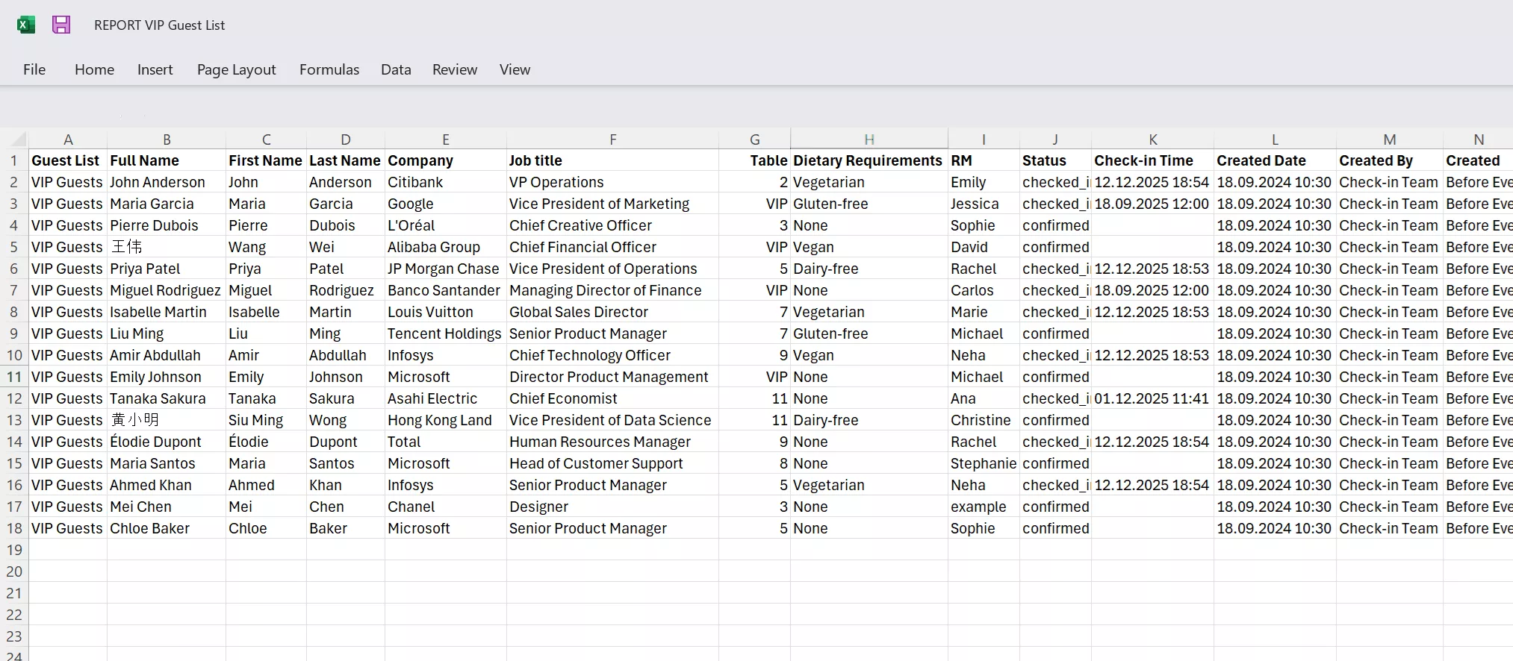Open the Insert tab
The image size is (1513, 661).
[x=155, y=69]
